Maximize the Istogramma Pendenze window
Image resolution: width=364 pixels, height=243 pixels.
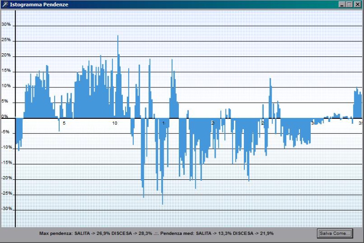349,5
